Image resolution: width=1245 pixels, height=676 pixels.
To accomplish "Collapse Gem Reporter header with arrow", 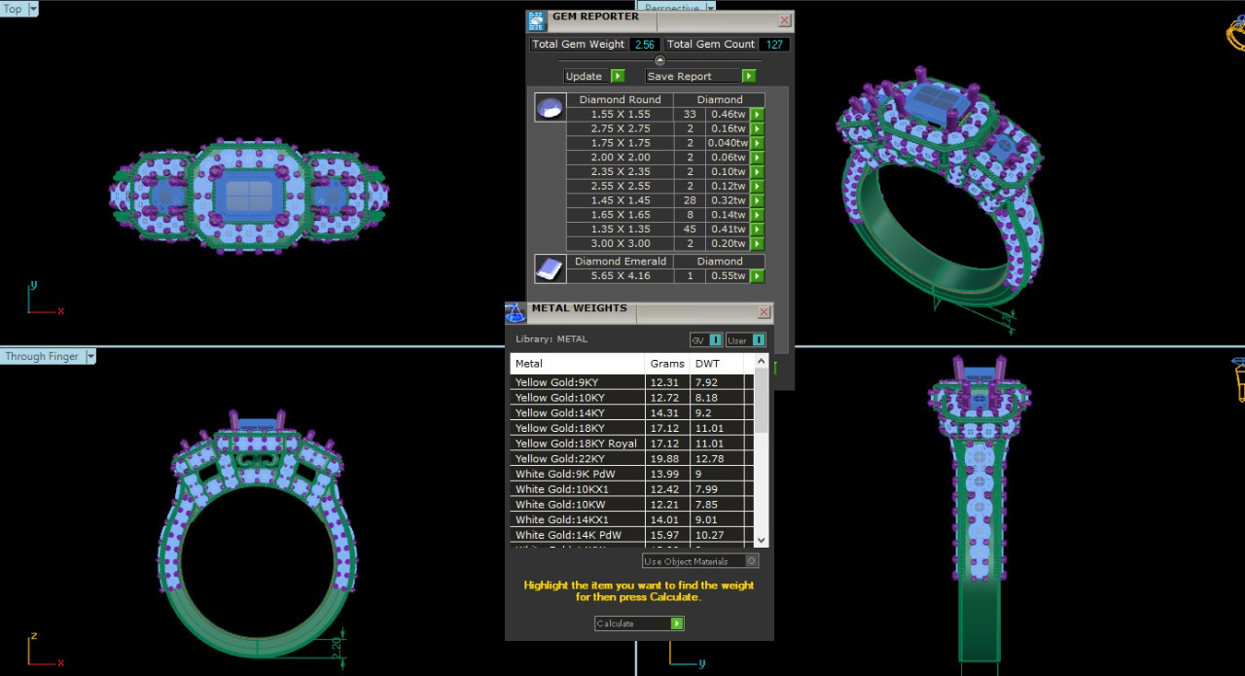I will 659,60.
